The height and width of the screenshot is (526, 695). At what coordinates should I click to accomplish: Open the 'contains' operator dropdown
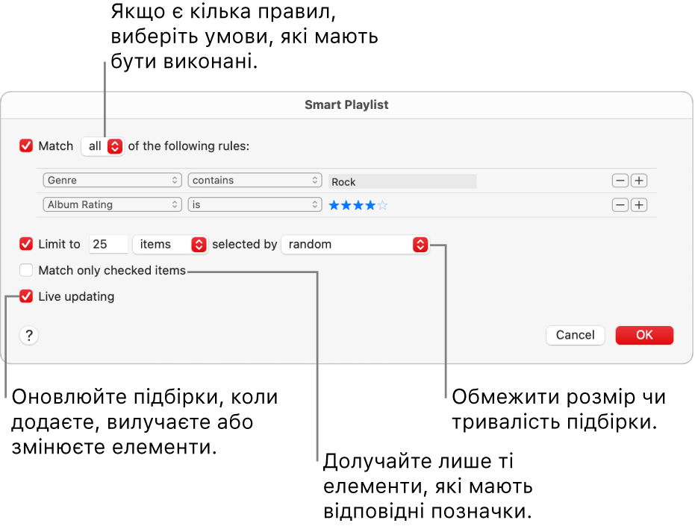255,180
